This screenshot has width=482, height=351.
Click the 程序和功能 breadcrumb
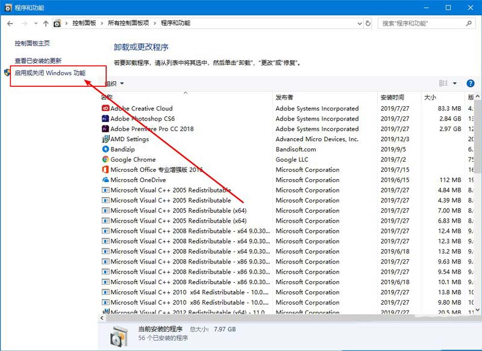[175, 23]
